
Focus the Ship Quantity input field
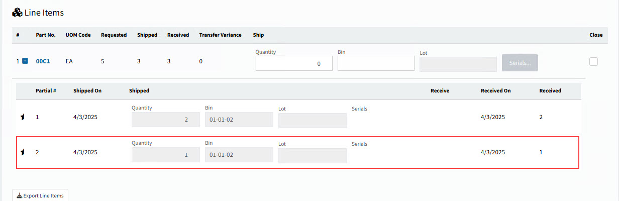294,63
